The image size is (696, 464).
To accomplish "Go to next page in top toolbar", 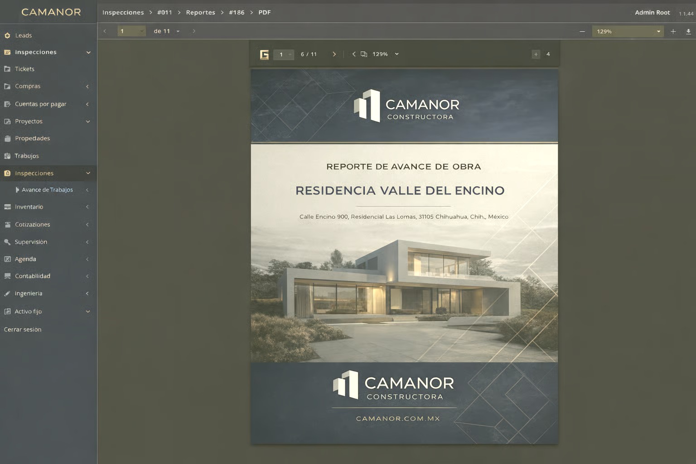I will 194,31.
